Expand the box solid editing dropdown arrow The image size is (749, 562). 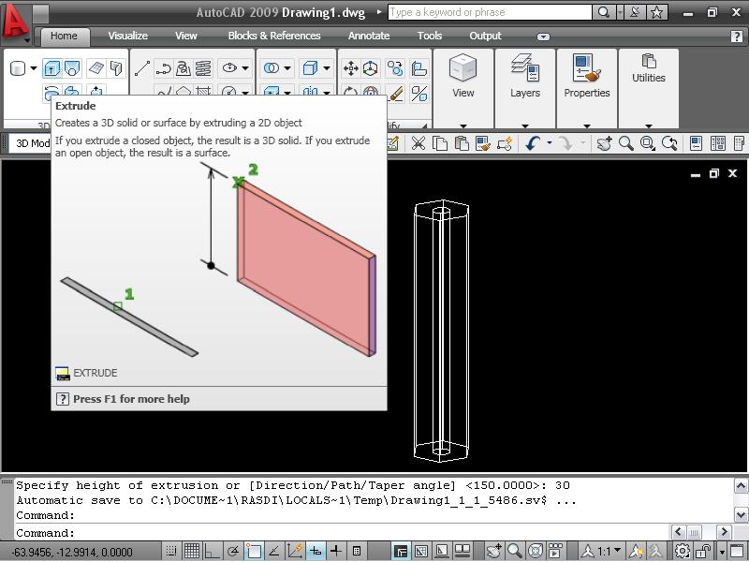pyautogui.click(x=326, y=68)
